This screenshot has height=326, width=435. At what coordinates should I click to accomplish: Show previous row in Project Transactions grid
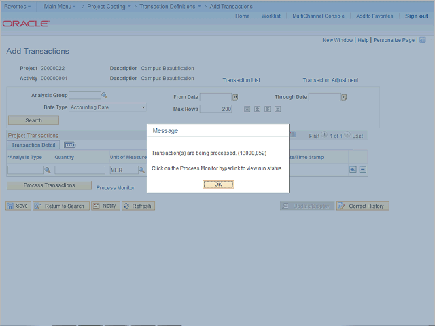[324, 135]
